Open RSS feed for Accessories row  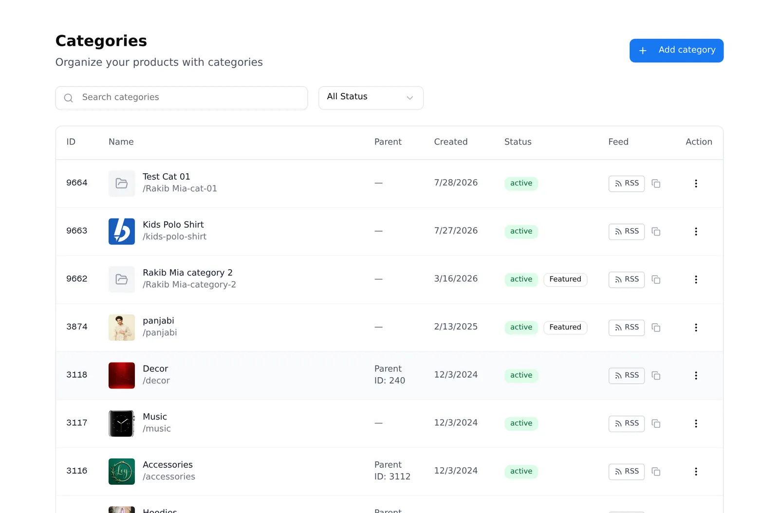(x=627, y=472)
